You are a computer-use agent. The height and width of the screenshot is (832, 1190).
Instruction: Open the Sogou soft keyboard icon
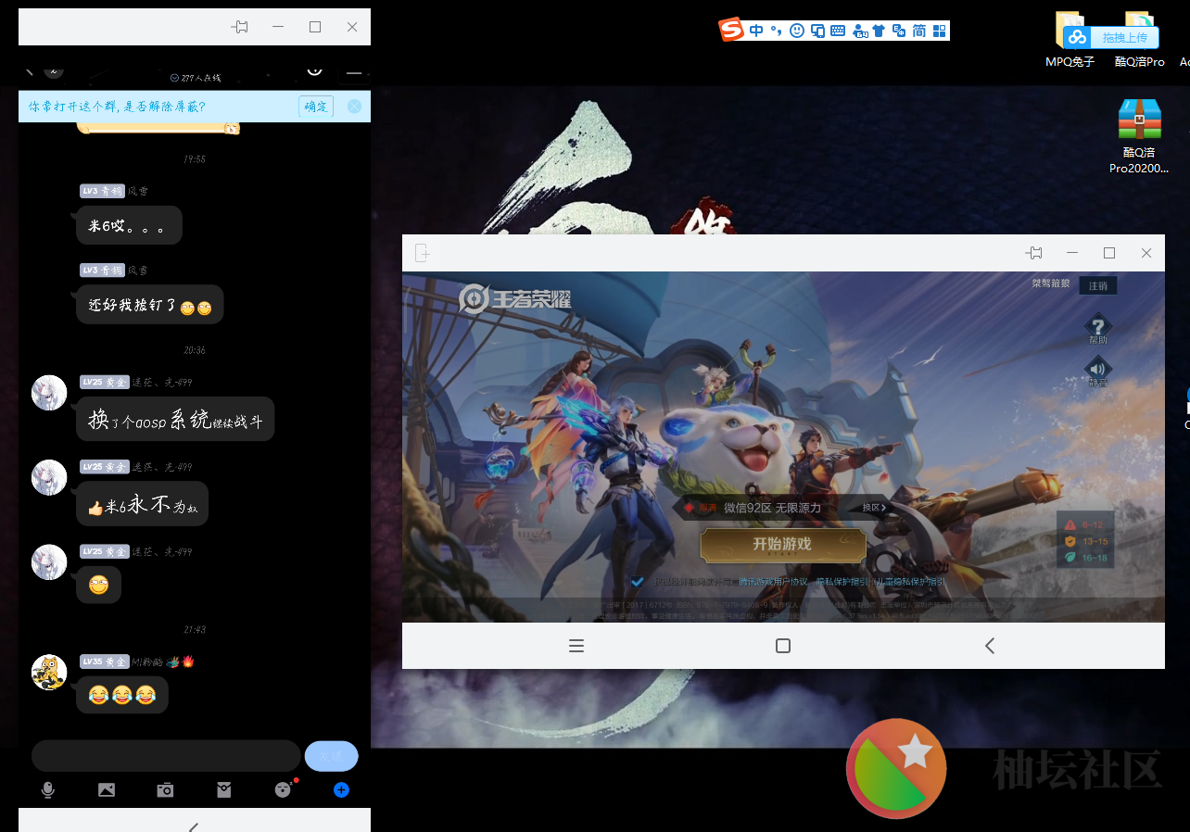838,31
